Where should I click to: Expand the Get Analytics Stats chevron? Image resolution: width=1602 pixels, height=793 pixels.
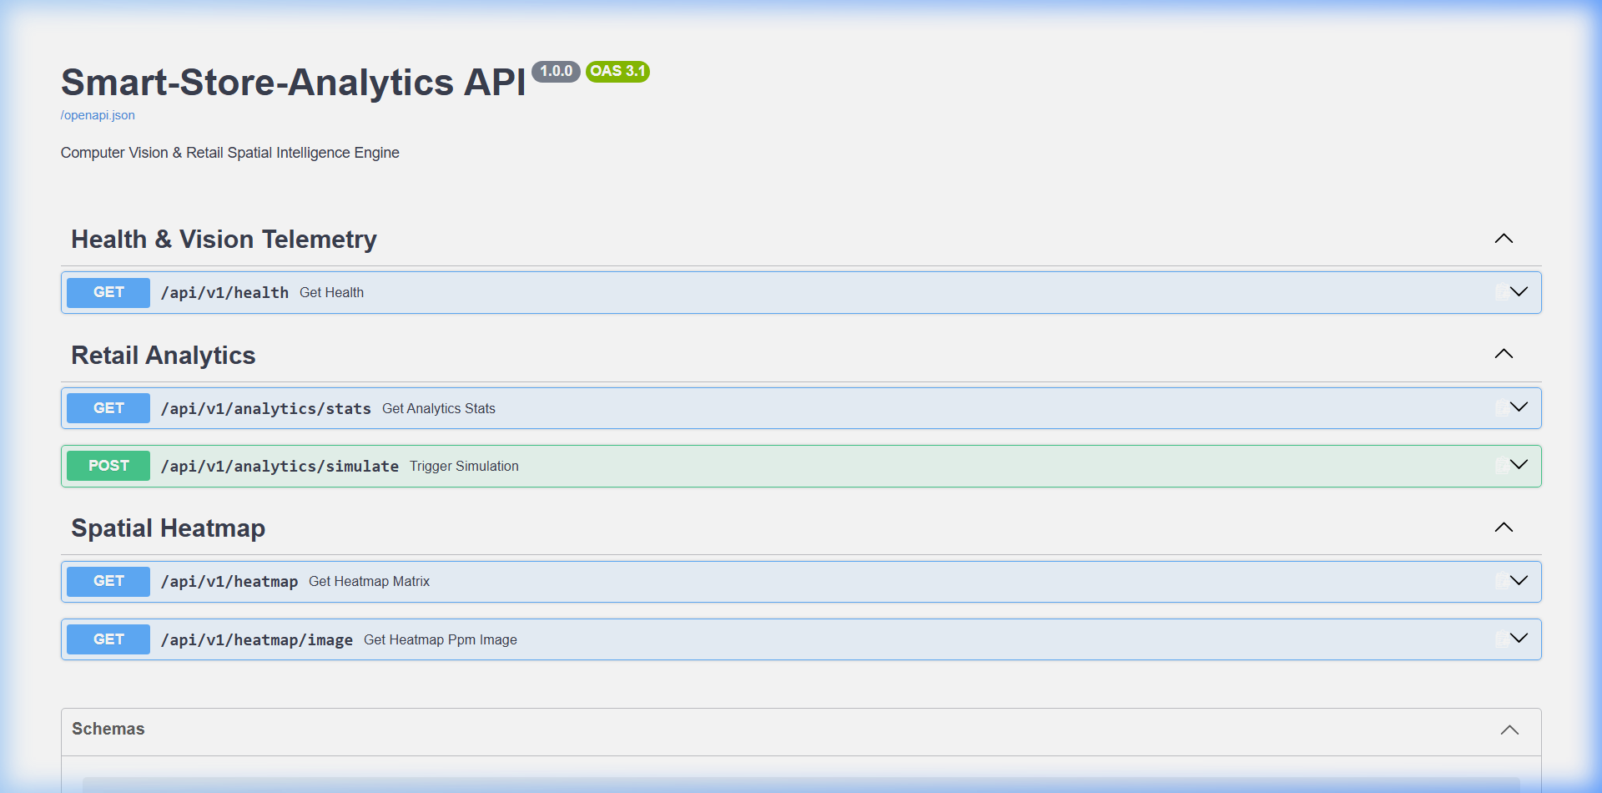1519,407
